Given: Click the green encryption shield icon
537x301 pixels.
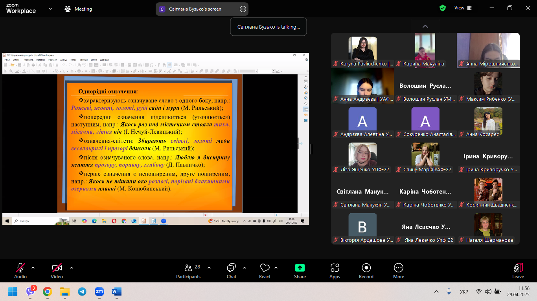Looking at the screenshot, I should (x=443, y=8).
